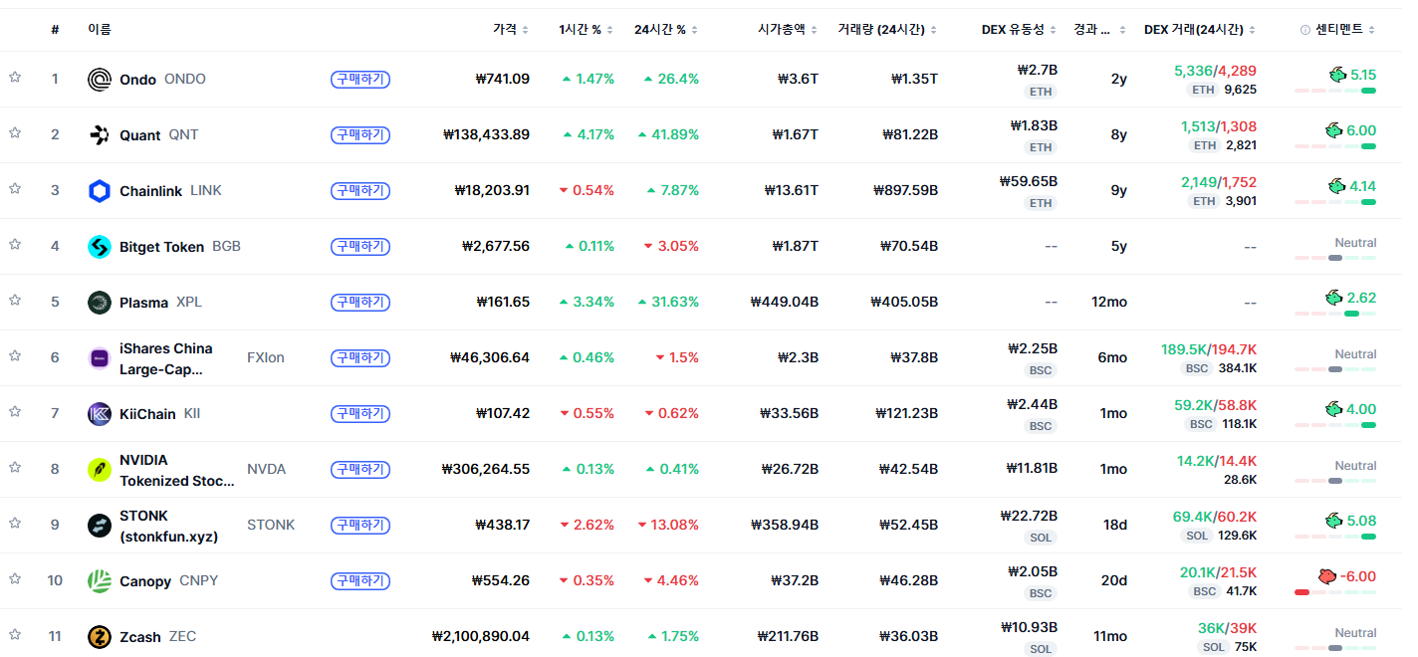This screenshot has height=657, width=1418.
Task: Star KiiChain in the watchlist
Action: tap(15, 411)
